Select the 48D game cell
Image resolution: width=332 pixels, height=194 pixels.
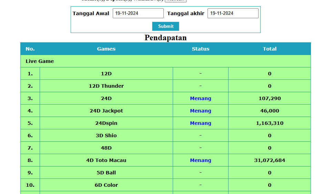(x=106, y=148)
